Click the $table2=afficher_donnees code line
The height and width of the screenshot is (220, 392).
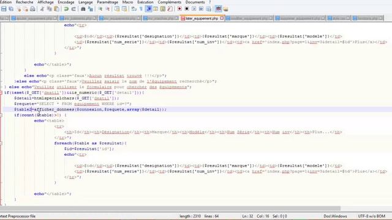point(90,109)
